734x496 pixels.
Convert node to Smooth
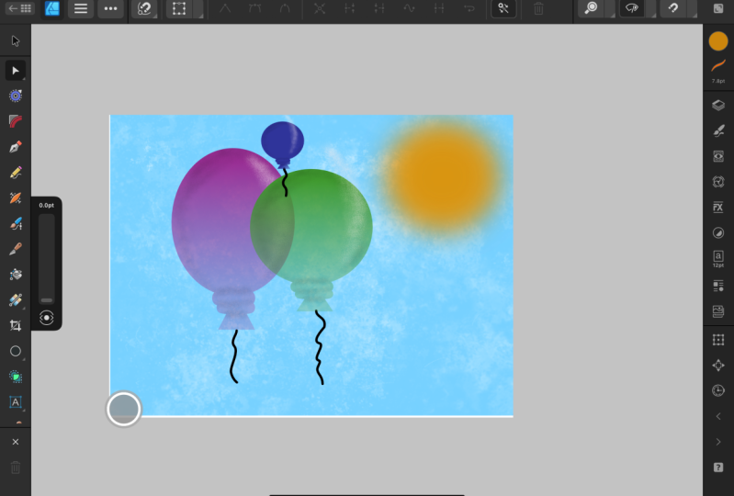click(255, 8)
